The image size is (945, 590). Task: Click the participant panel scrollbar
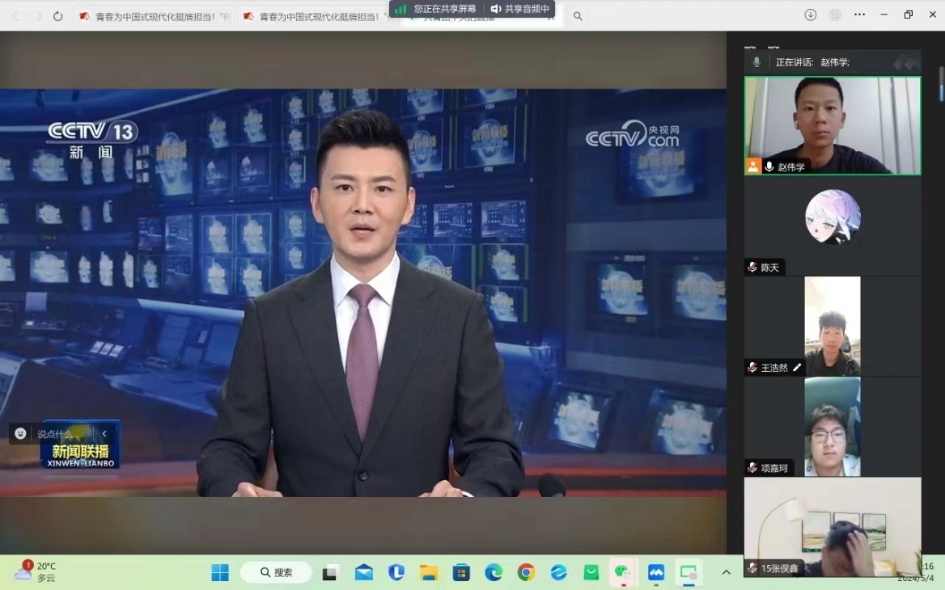point(942,84)
